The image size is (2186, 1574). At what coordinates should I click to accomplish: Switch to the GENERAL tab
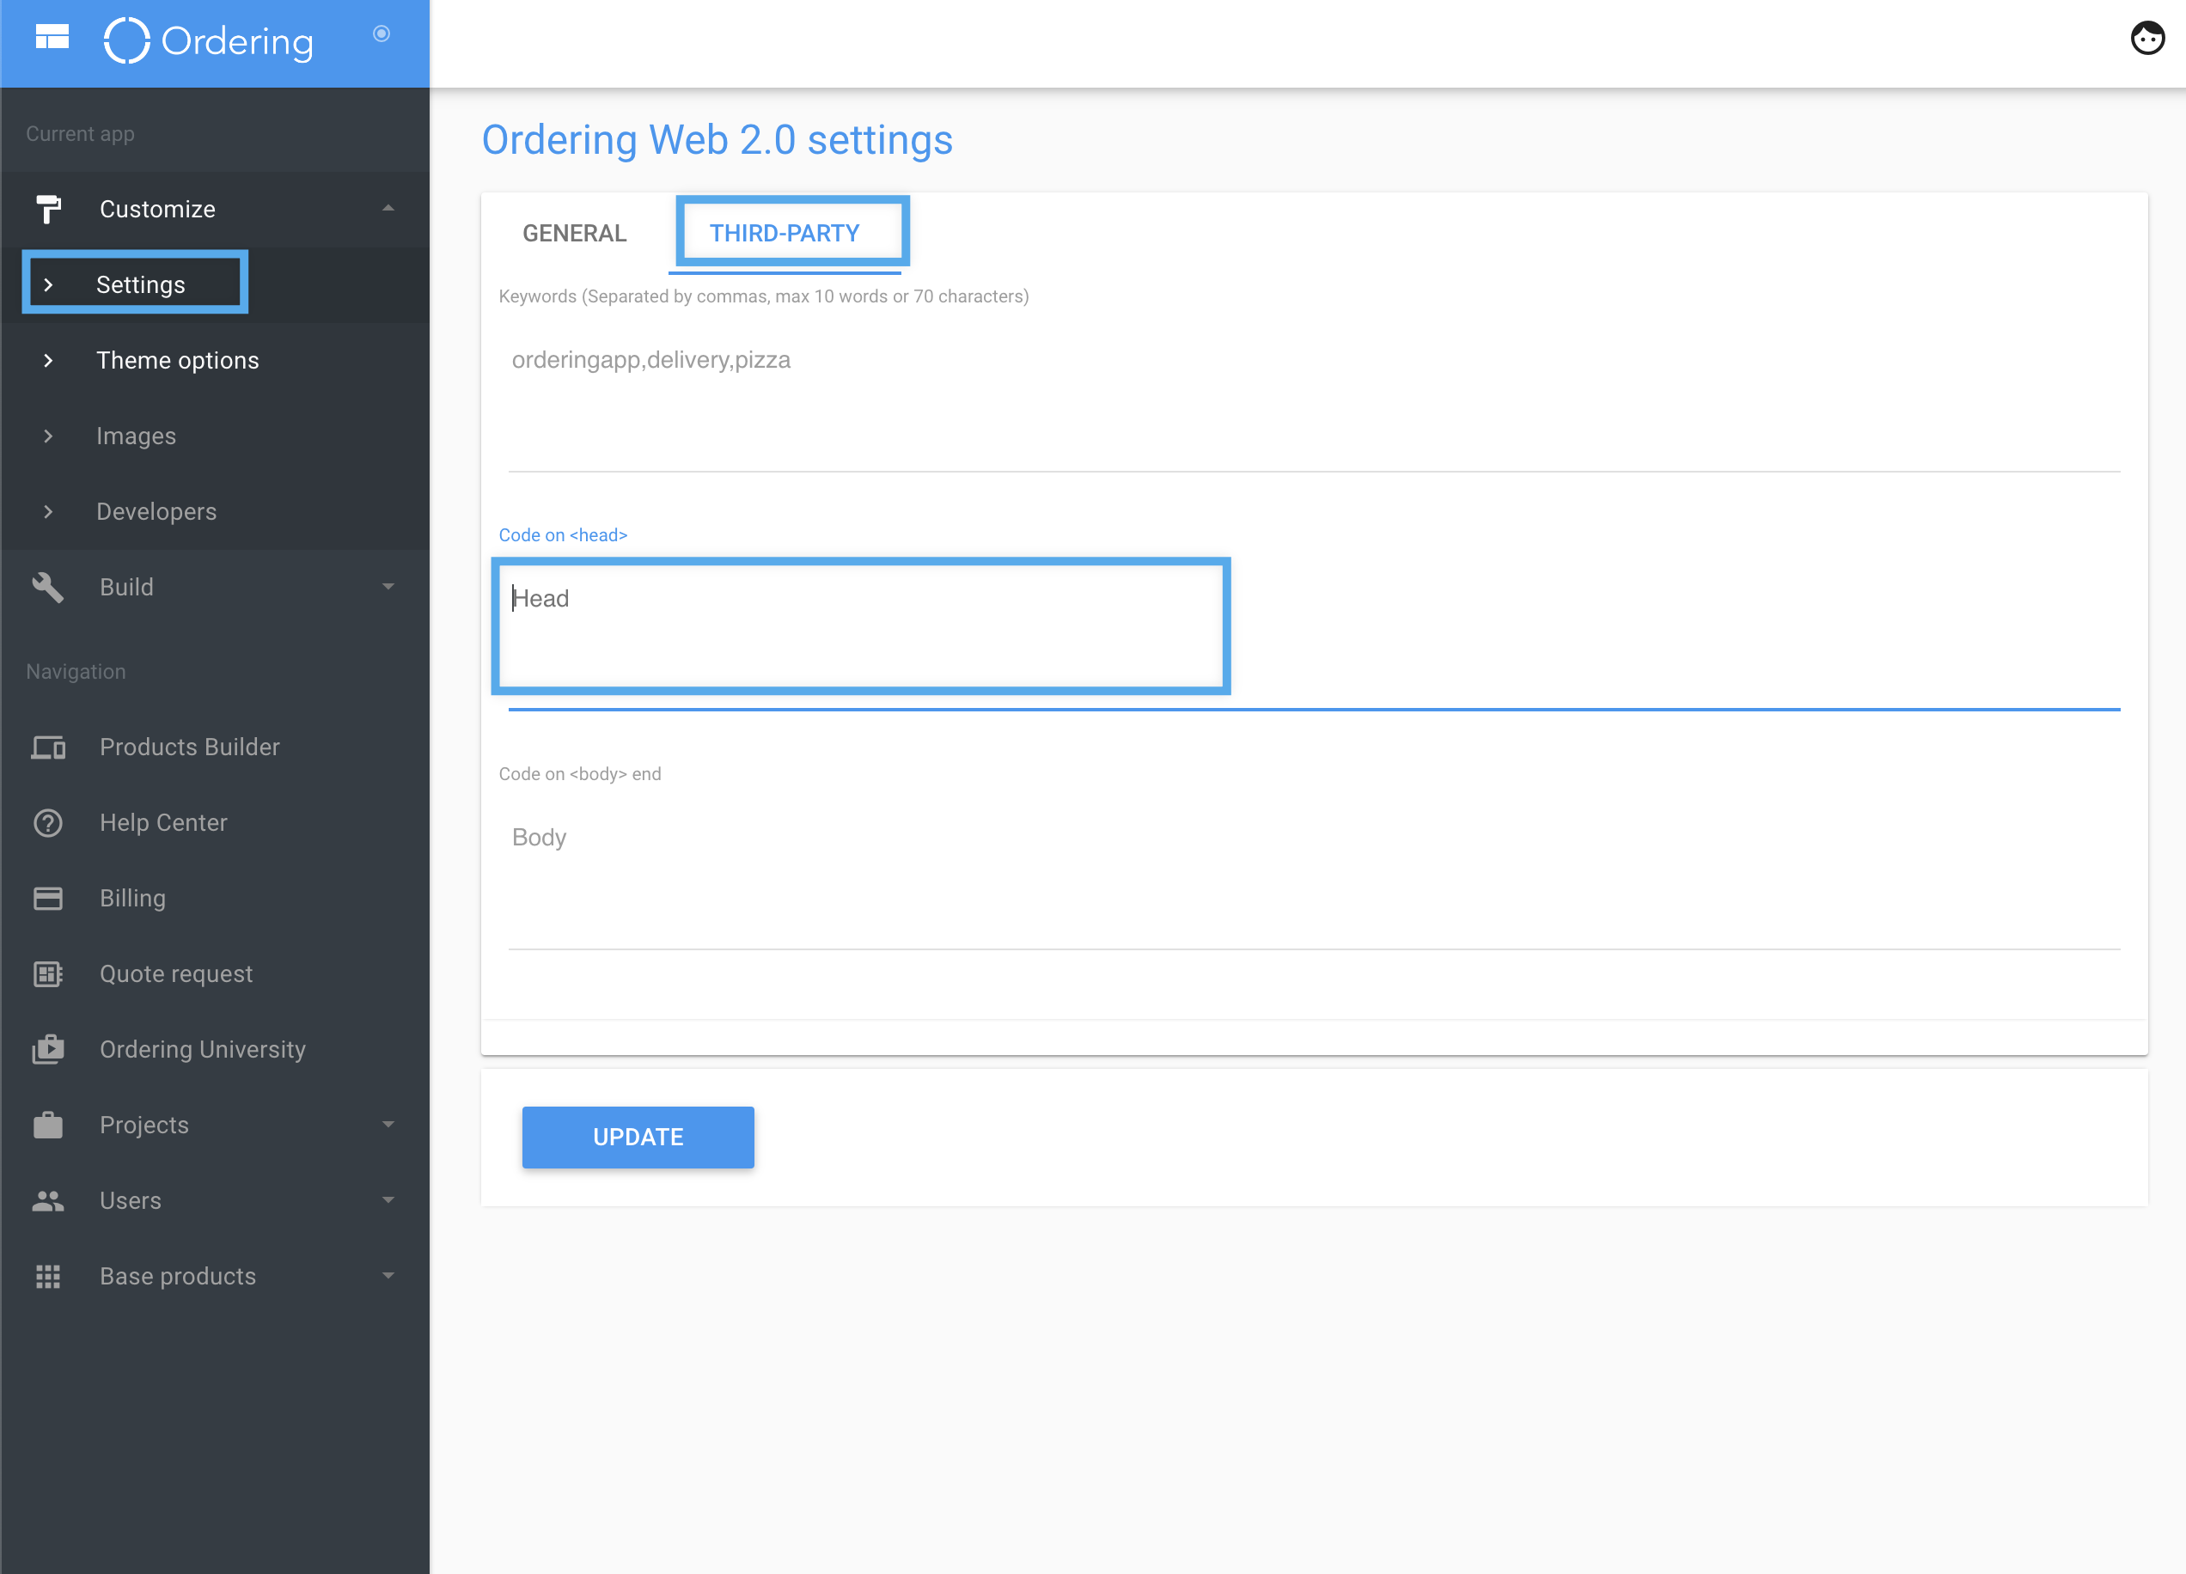(x=575, y=233)
